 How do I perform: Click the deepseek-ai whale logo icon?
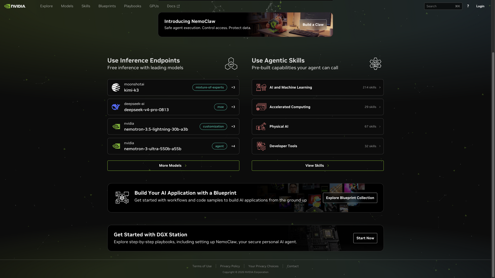116,107
